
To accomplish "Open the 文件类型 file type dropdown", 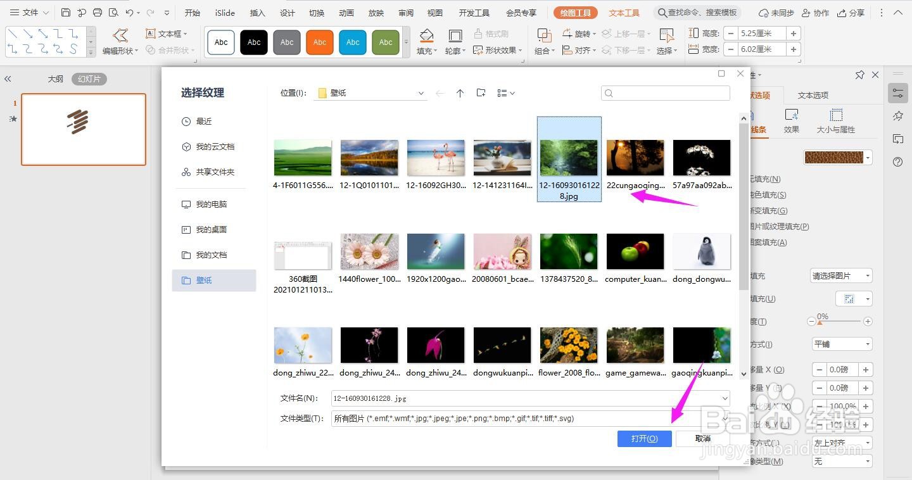I will [725, 419].
